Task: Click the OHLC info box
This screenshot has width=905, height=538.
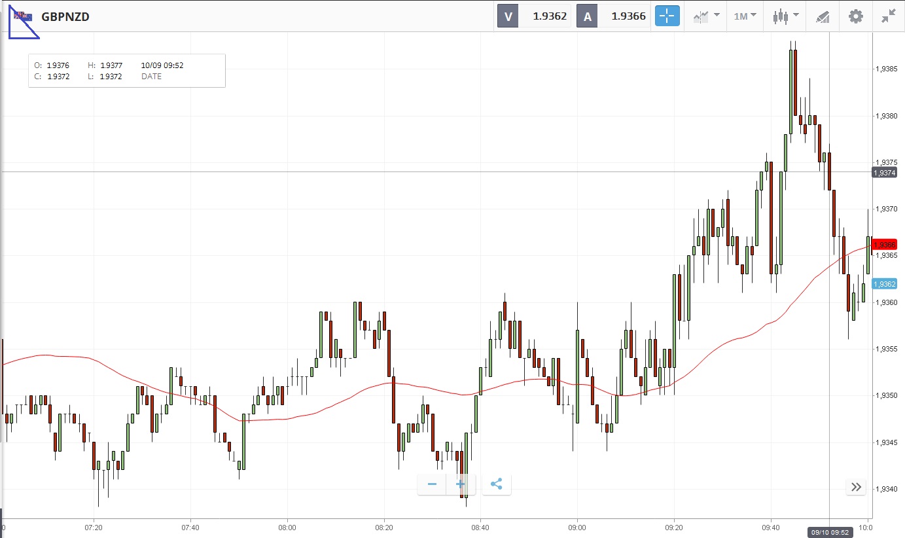Action: pyautogui.click(x=127, y=71)
